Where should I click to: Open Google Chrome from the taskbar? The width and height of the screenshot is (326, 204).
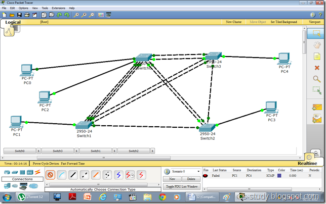coord(162,197)
